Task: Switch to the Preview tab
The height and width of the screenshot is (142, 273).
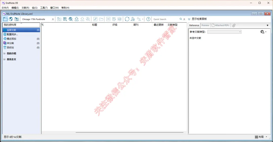Action: [x=205, y=25]
